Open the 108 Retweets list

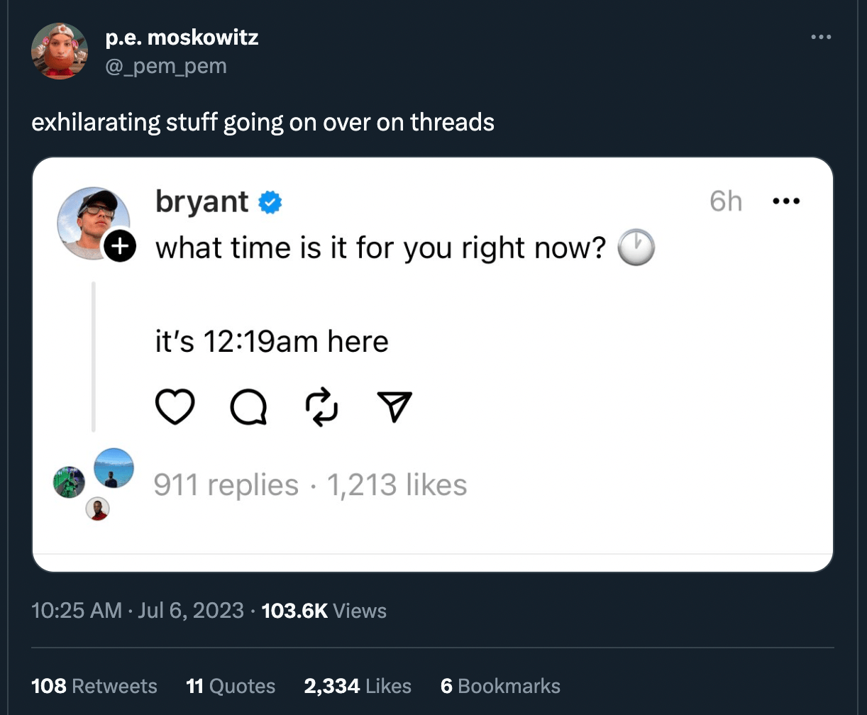pyautogui.click(x=94, y=686)
